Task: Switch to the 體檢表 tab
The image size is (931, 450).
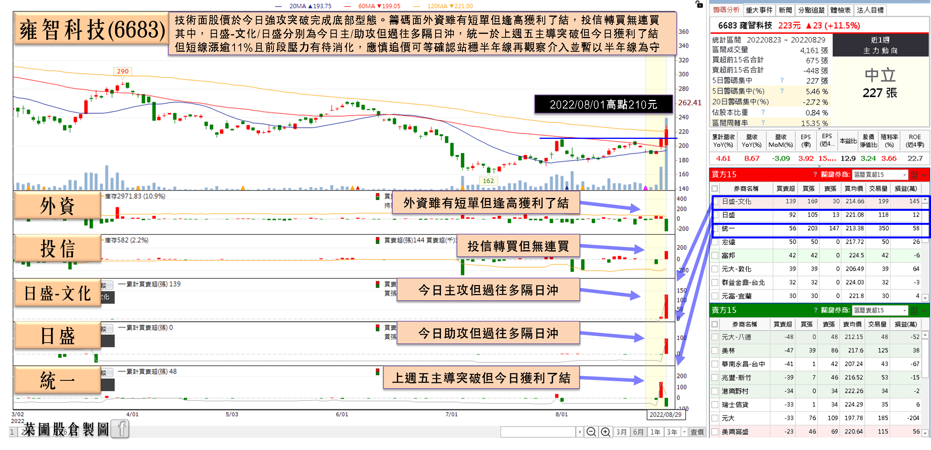Action: point(841,11)
